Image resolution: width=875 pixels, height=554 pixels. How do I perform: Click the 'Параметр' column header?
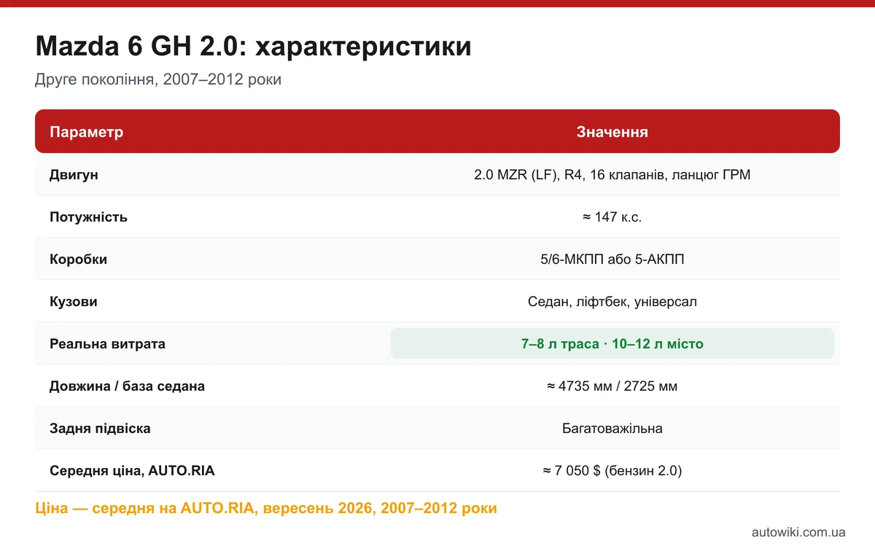coord(86,132)
